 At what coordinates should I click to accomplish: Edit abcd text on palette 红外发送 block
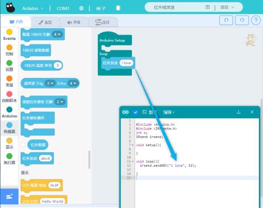pyautogui.click(x=45, y=158)
